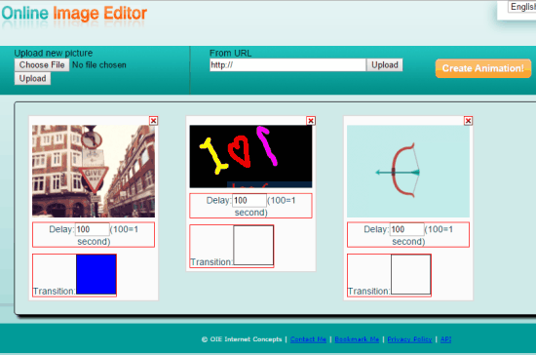Select the black drawing thumbnail
Viewport: 536px width, 355px height.
tap(250, 156)
